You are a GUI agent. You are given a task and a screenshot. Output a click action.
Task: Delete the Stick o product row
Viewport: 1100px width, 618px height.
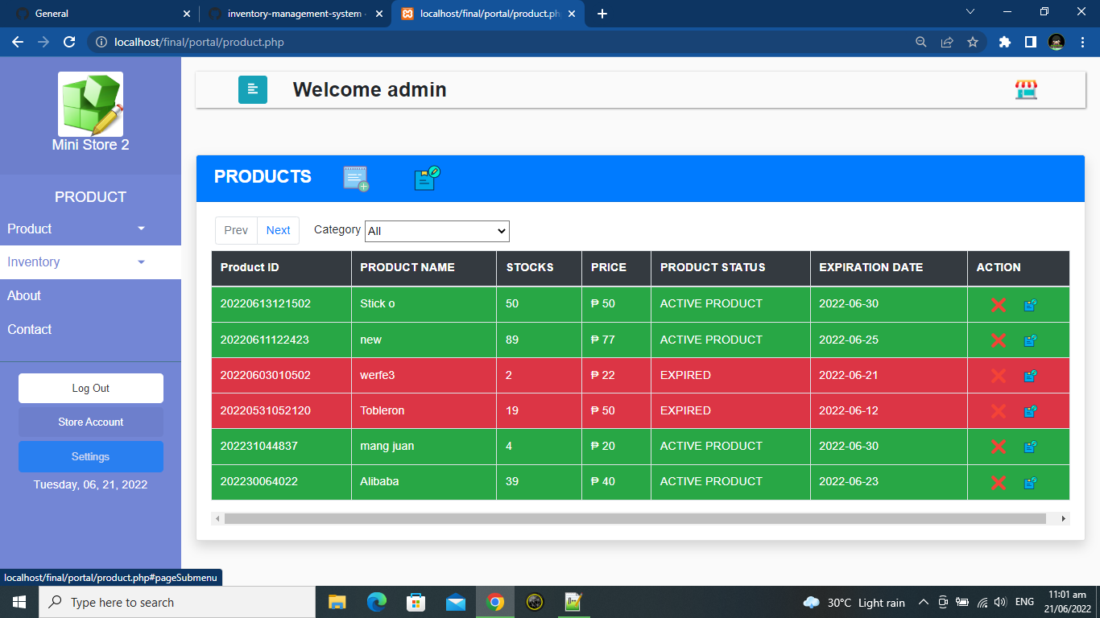999,305
